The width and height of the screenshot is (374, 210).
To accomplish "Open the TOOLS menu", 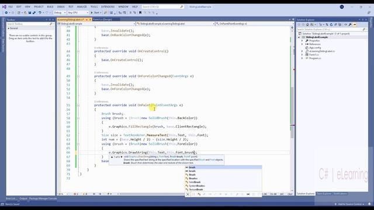I will (x=94, y=6).
